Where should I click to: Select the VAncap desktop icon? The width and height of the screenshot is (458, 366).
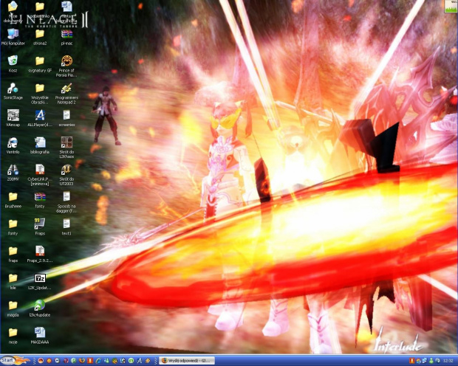click(13, 116)
